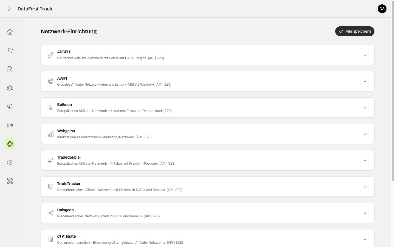Image resolution: width=395 pixels, height=247 pixels.
Task: Click the ADCELL description about DACH-Region
Action: coord(111,58)
